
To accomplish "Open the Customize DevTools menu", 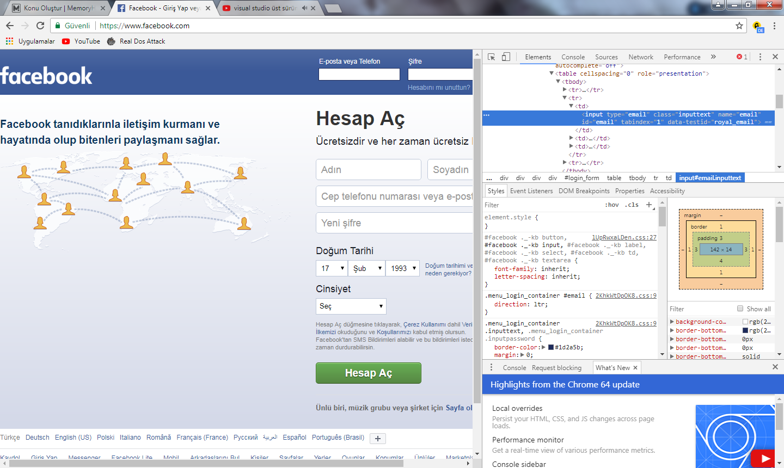I will [760, 57].
